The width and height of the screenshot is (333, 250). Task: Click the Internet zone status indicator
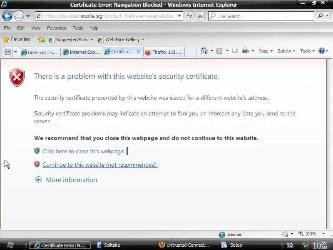click(x=230, y=235)
